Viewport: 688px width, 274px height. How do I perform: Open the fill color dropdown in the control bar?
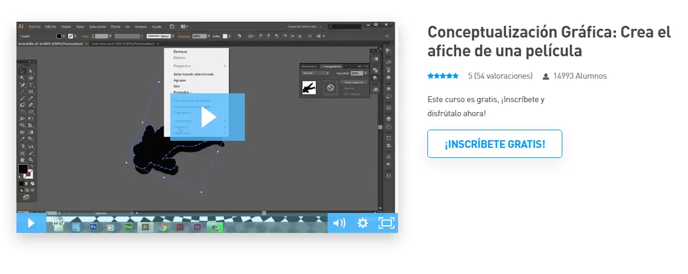[x=63, y=36]
